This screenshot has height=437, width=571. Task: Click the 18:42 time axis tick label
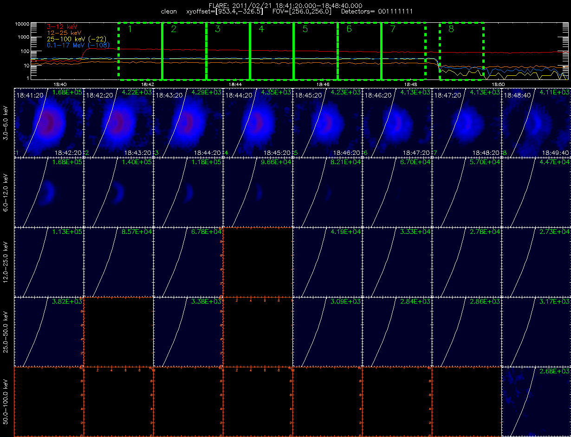click(x=148, y=85)
